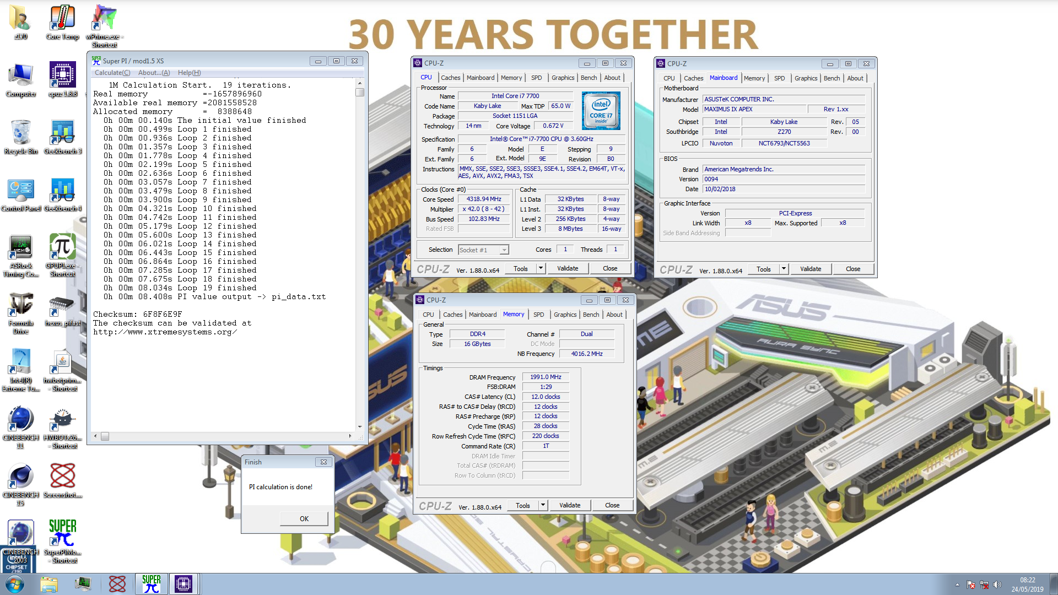Expand the Socket #1 selection dropdown

(504, 250)
